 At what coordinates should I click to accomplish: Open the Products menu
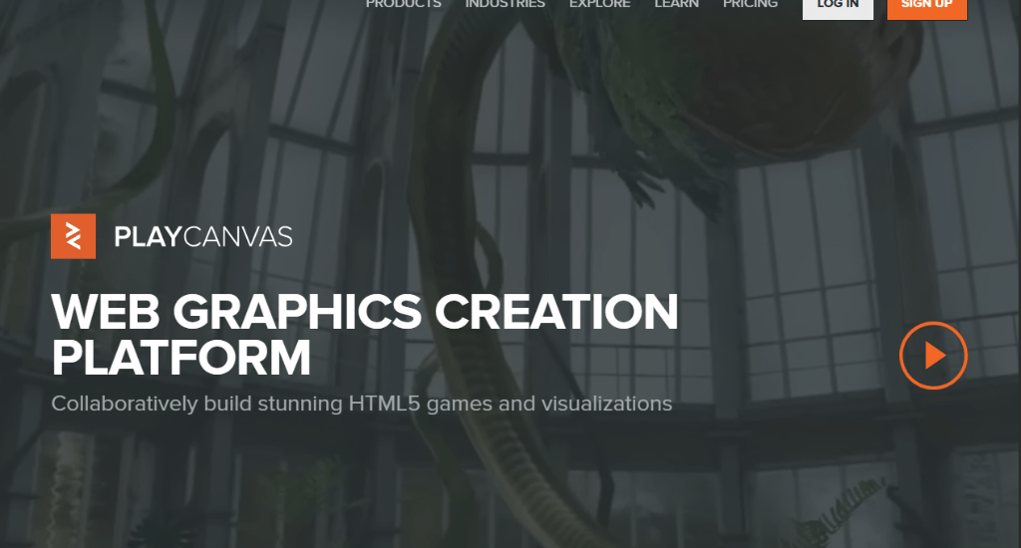[403, 3]
